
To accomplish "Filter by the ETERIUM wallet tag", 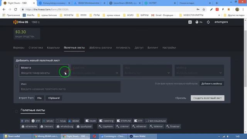I will tap(124, 121).
